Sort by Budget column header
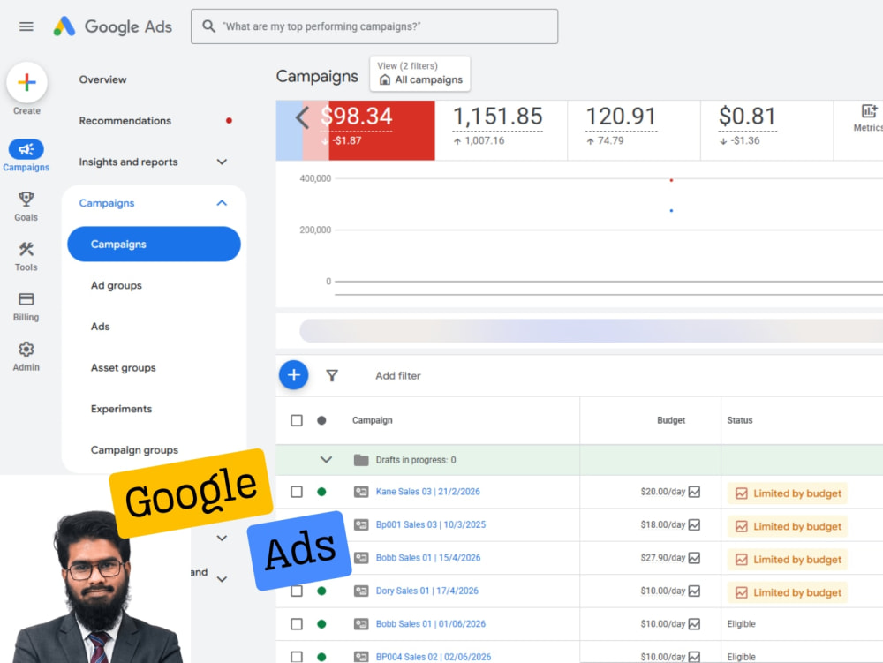The height and width of the screenshot is (663, 883). click(x=671, y=420)
